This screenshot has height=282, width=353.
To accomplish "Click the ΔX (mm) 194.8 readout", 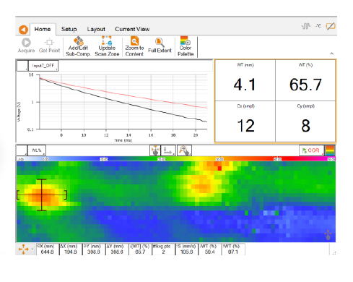I will pyautogui.click(x=71, y=249).
